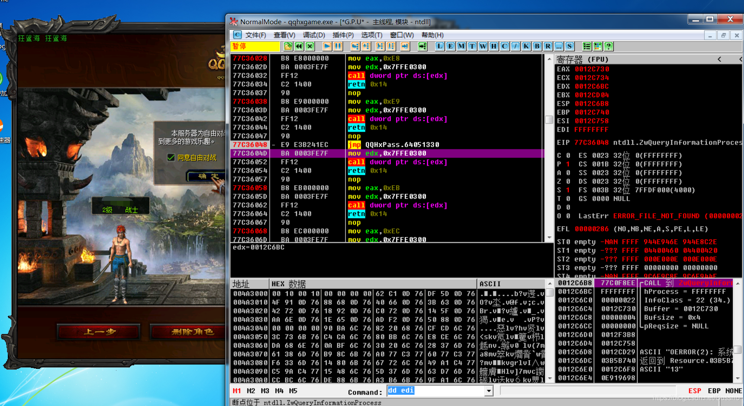The height and width of the screenshot is (406, 744).
Task: Switch to the M2 dump tab
Action: click(251, 391)
